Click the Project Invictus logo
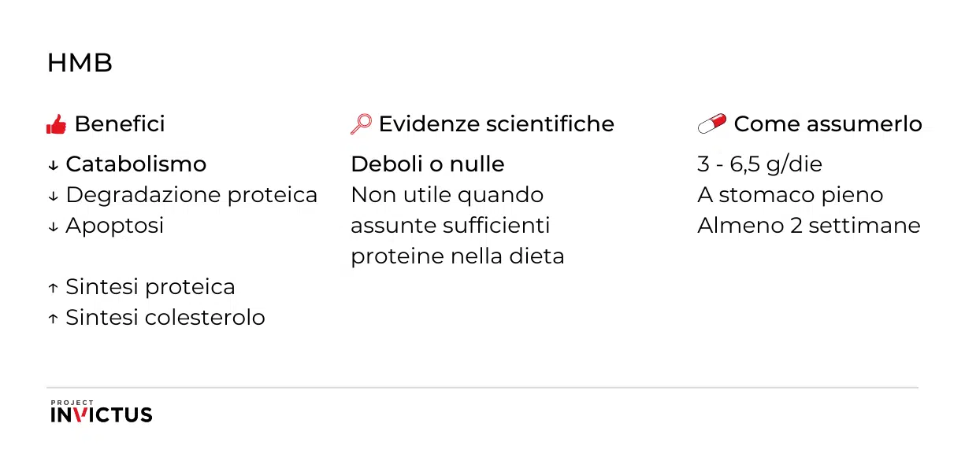 [101, 411]
